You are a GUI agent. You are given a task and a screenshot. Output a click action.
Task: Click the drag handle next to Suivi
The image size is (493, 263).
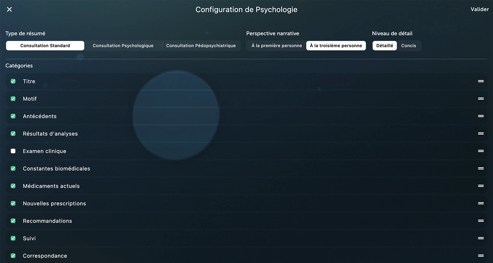tap(481, 238)
